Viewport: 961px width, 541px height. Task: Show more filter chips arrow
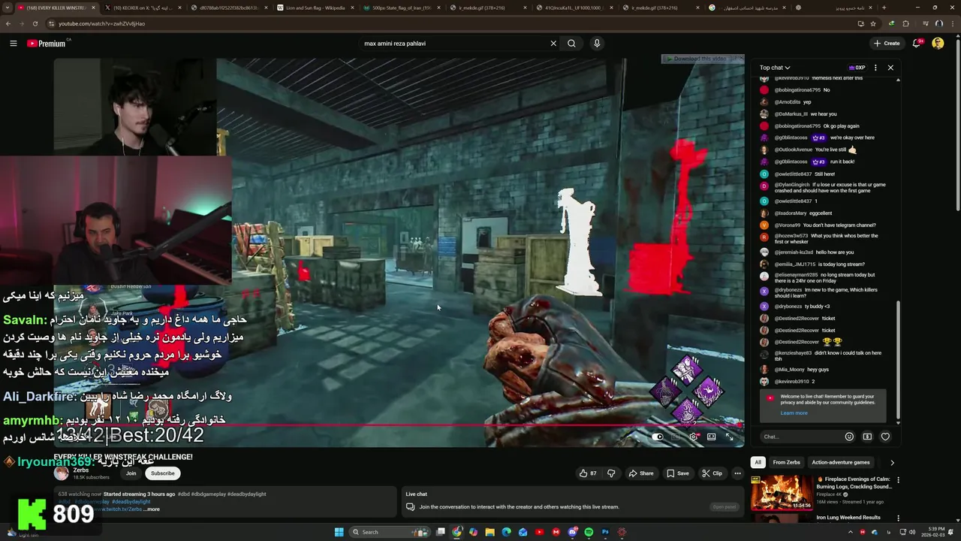click(x=892, y=463)
